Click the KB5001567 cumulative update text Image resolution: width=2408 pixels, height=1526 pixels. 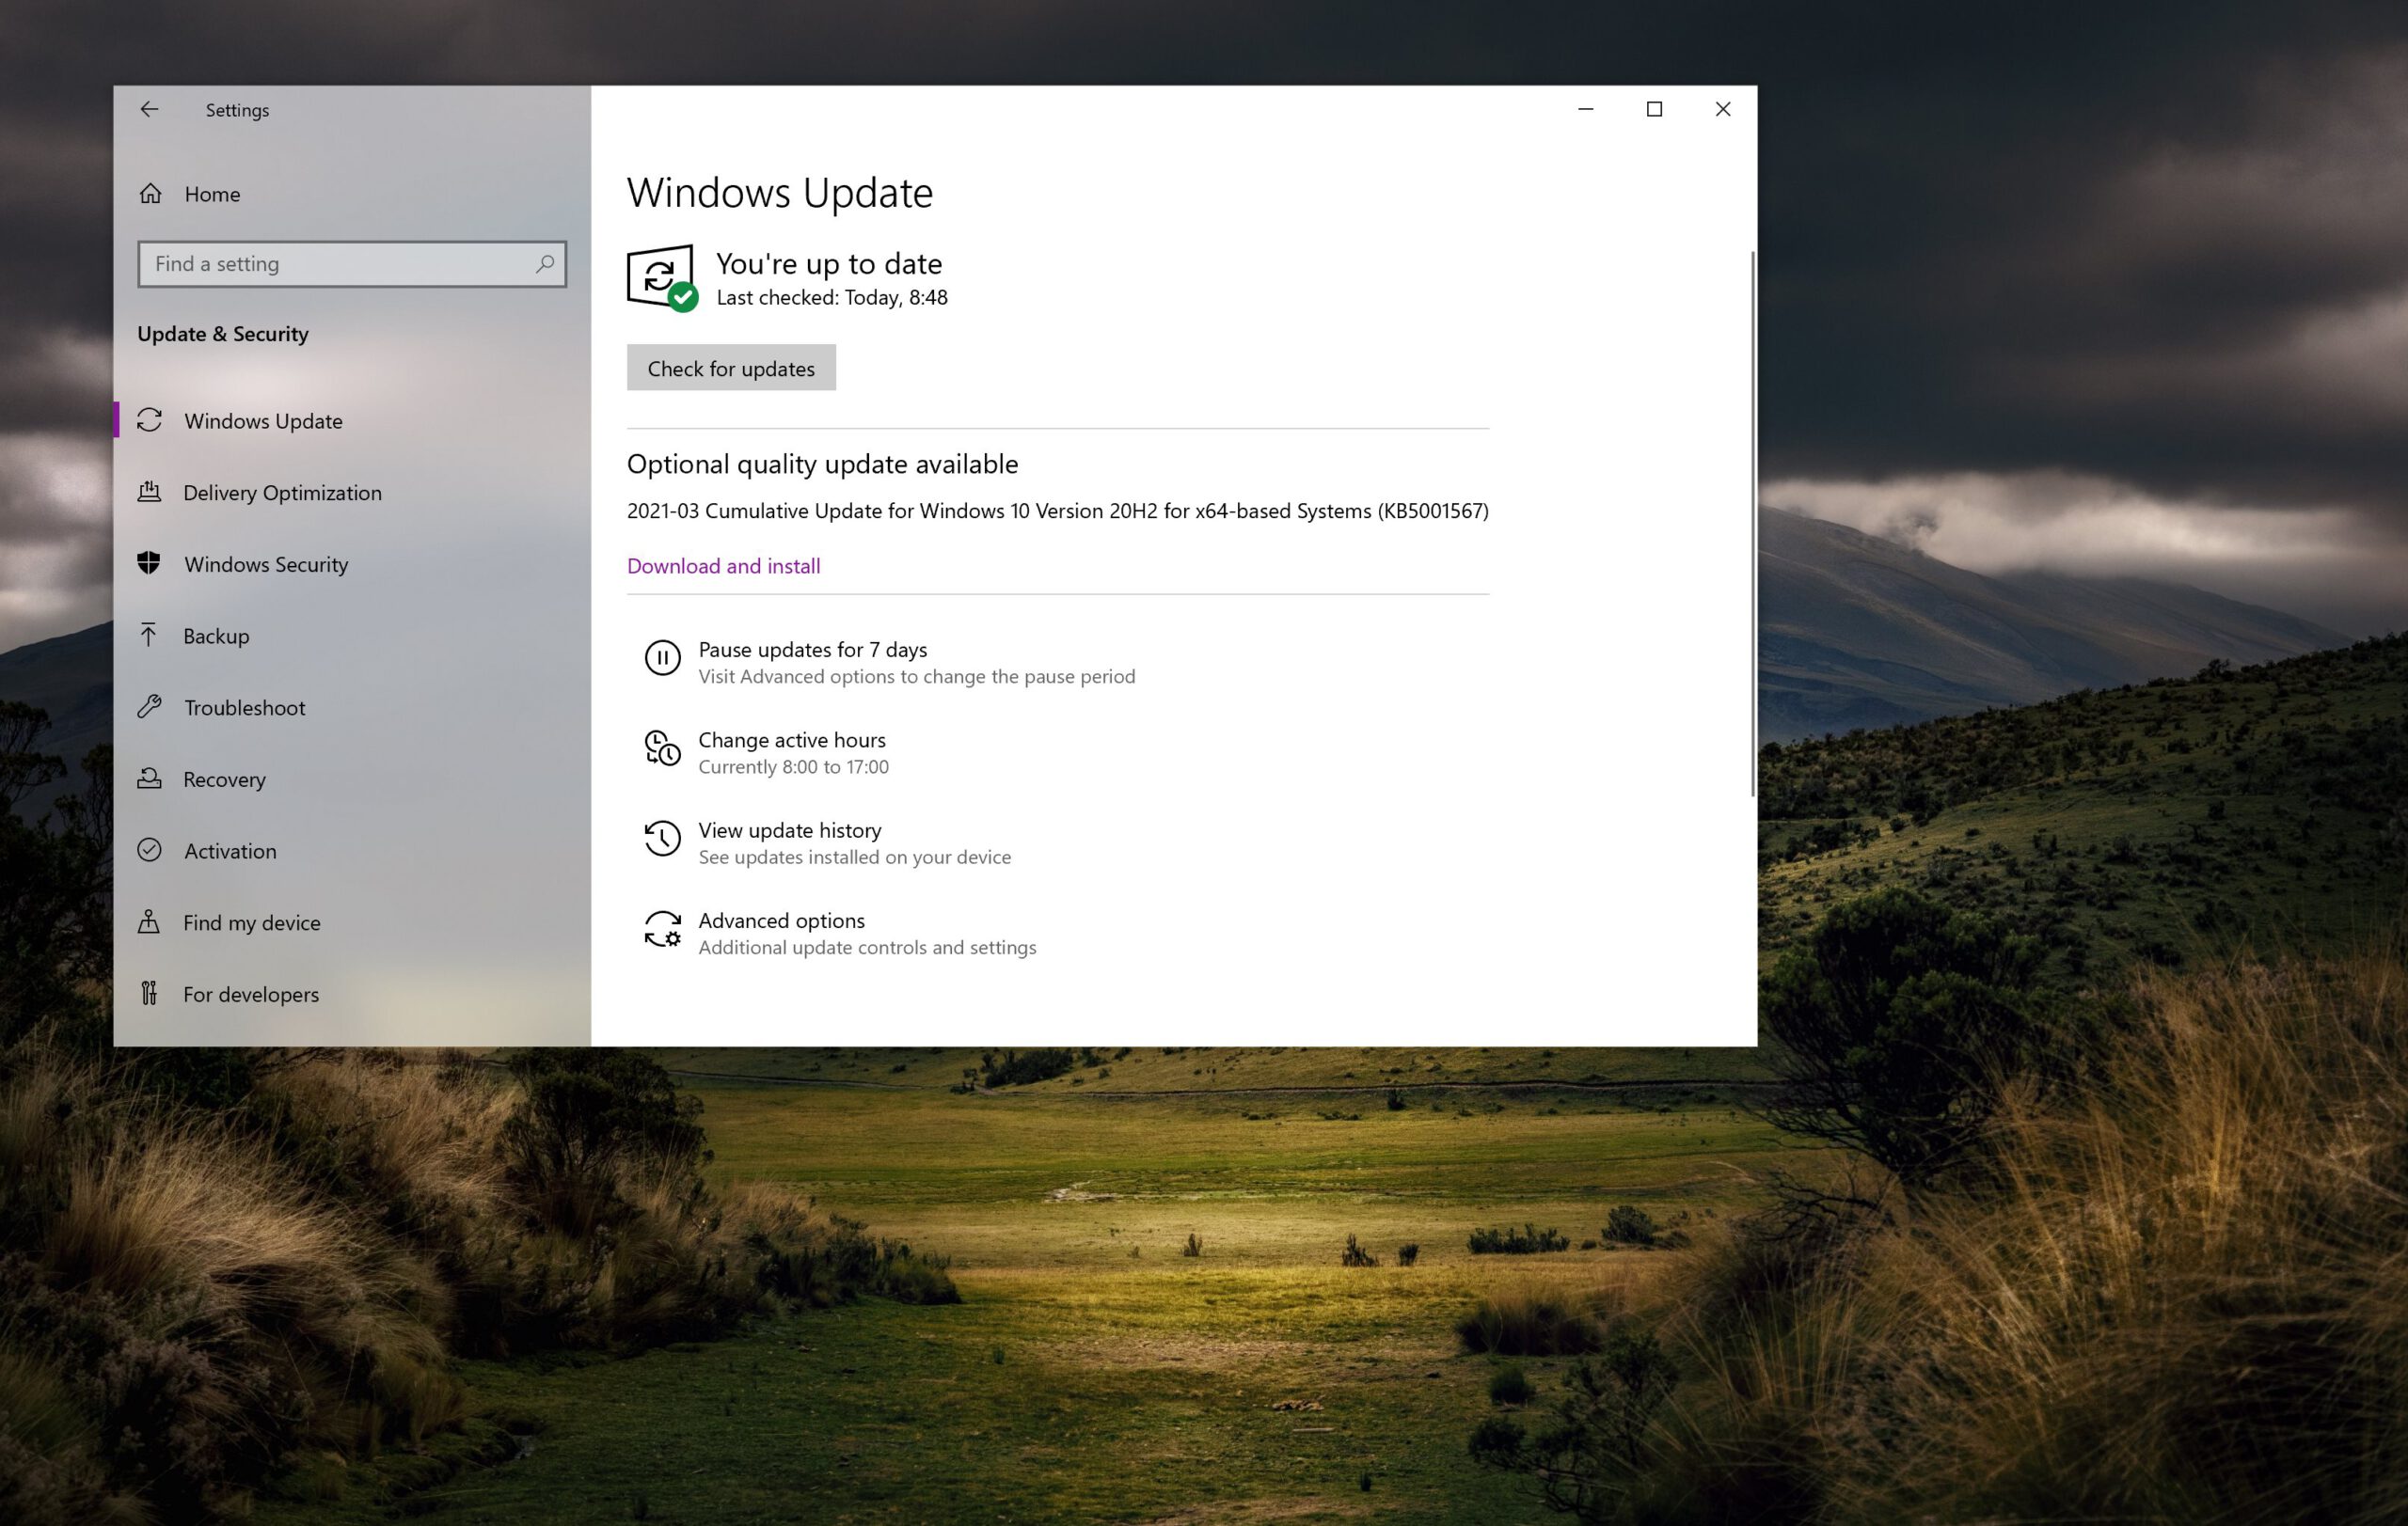1057,511
